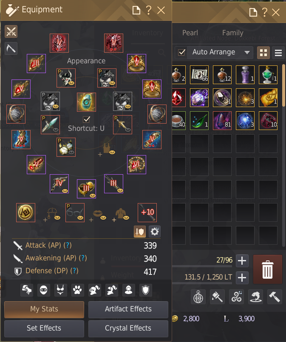Open the equipment gear settings icon
Viewport: 286px width, 342px height.
[155, 232]
